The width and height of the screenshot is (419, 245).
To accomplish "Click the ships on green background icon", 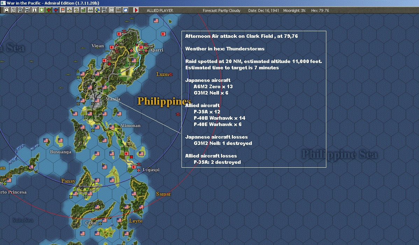I will pos(90,10).
